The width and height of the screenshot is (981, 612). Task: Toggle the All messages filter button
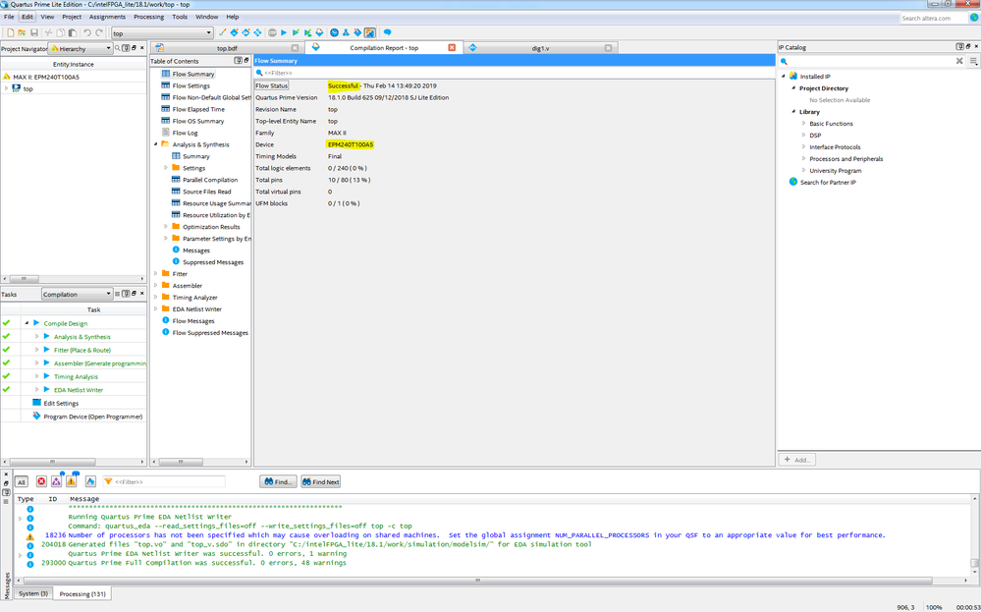coord(21,481)
